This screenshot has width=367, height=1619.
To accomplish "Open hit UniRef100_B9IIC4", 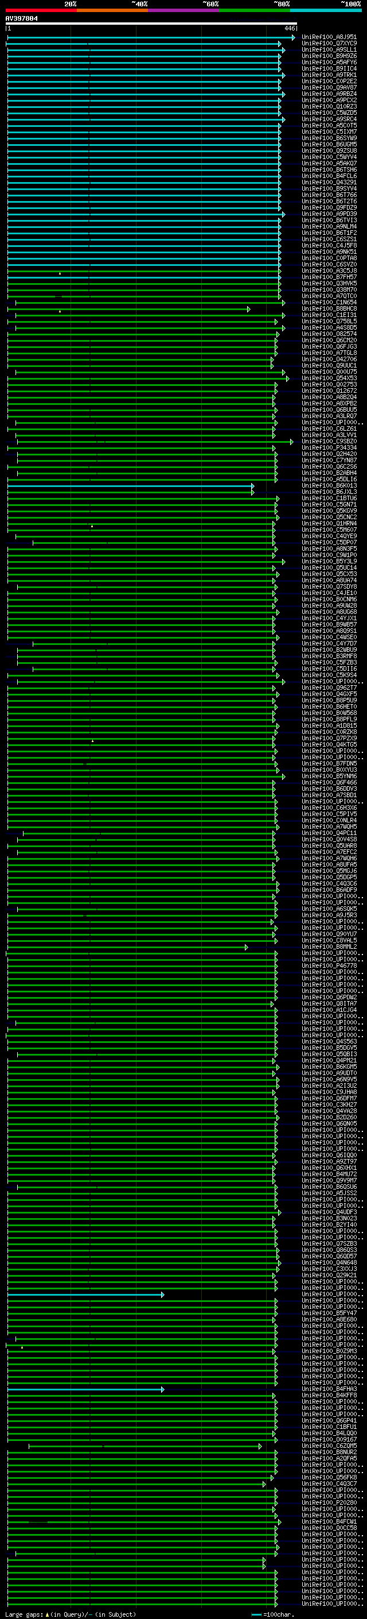I will (x=329, y=68).
